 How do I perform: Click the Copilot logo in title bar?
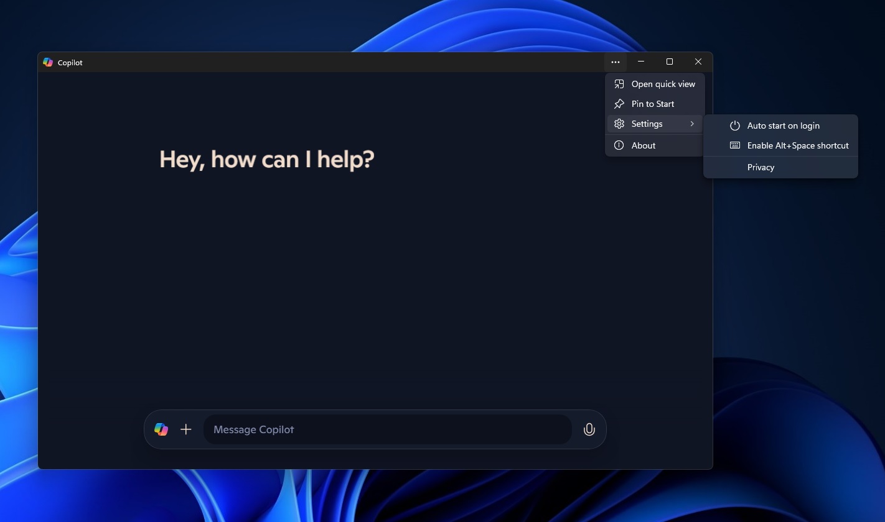(48, 62)
